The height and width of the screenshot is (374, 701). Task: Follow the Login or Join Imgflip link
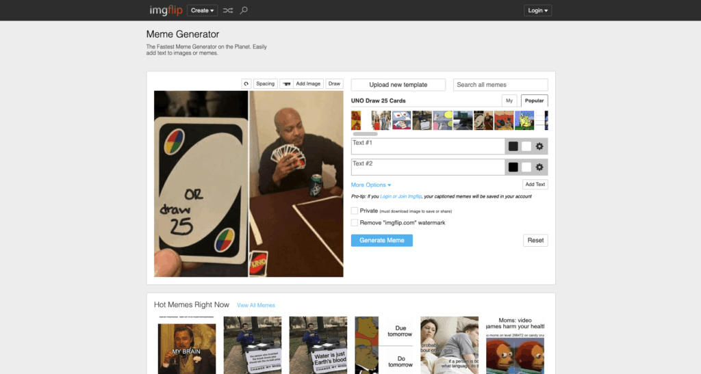pyautogui.click(x=401, y=196)
